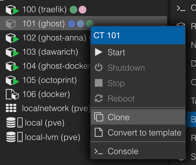
Task: Click the green tag dot on traefik
Action: 73,10
